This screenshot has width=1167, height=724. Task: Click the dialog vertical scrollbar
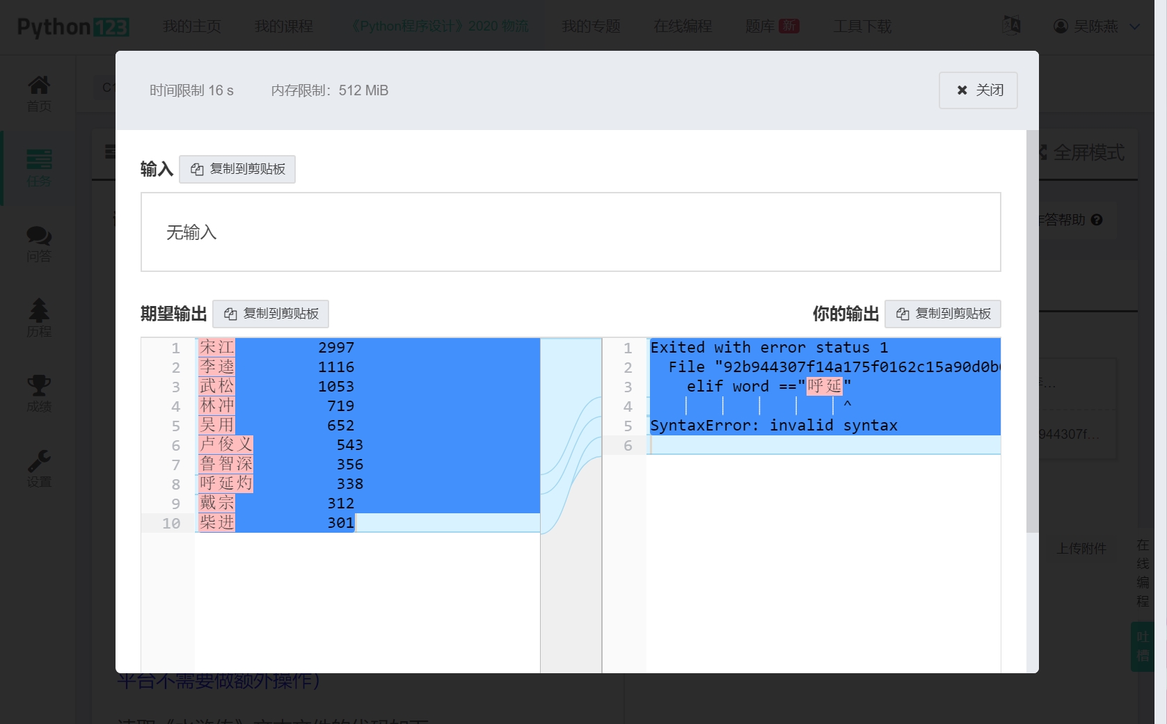click(x=1033, y=331)
